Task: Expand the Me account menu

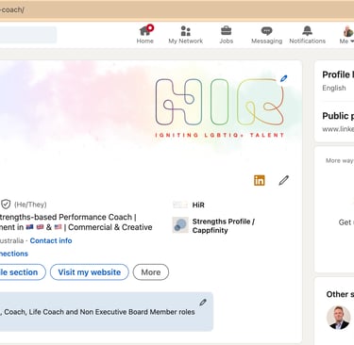Action: (x=346, y=35)
